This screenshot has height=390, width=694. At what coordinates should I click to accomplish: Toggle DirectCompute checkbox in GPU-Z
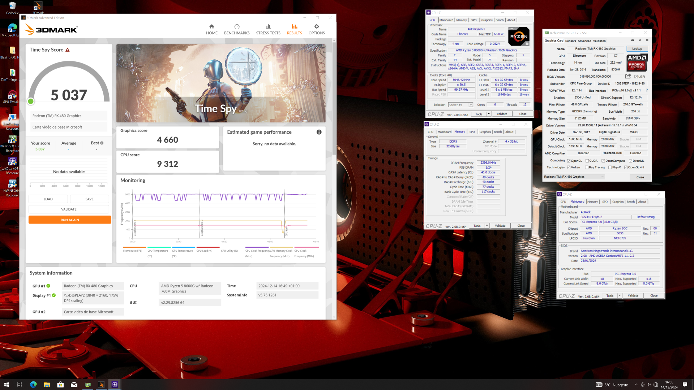tap(603, 161)
